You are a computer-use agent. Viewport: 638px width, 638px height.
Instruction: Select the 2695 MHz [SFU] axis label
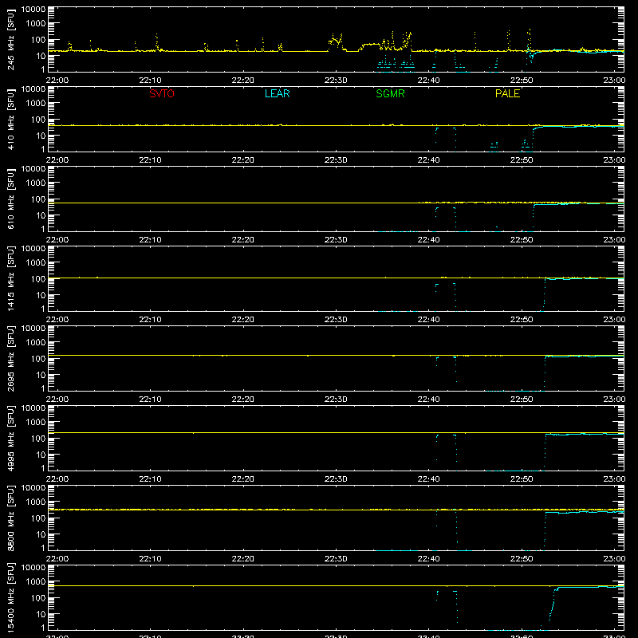coord(11,358)
